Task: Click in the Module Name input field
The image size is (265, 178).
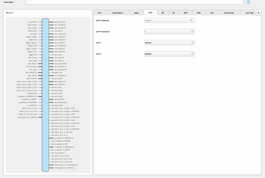Action: tap(134, 2)
